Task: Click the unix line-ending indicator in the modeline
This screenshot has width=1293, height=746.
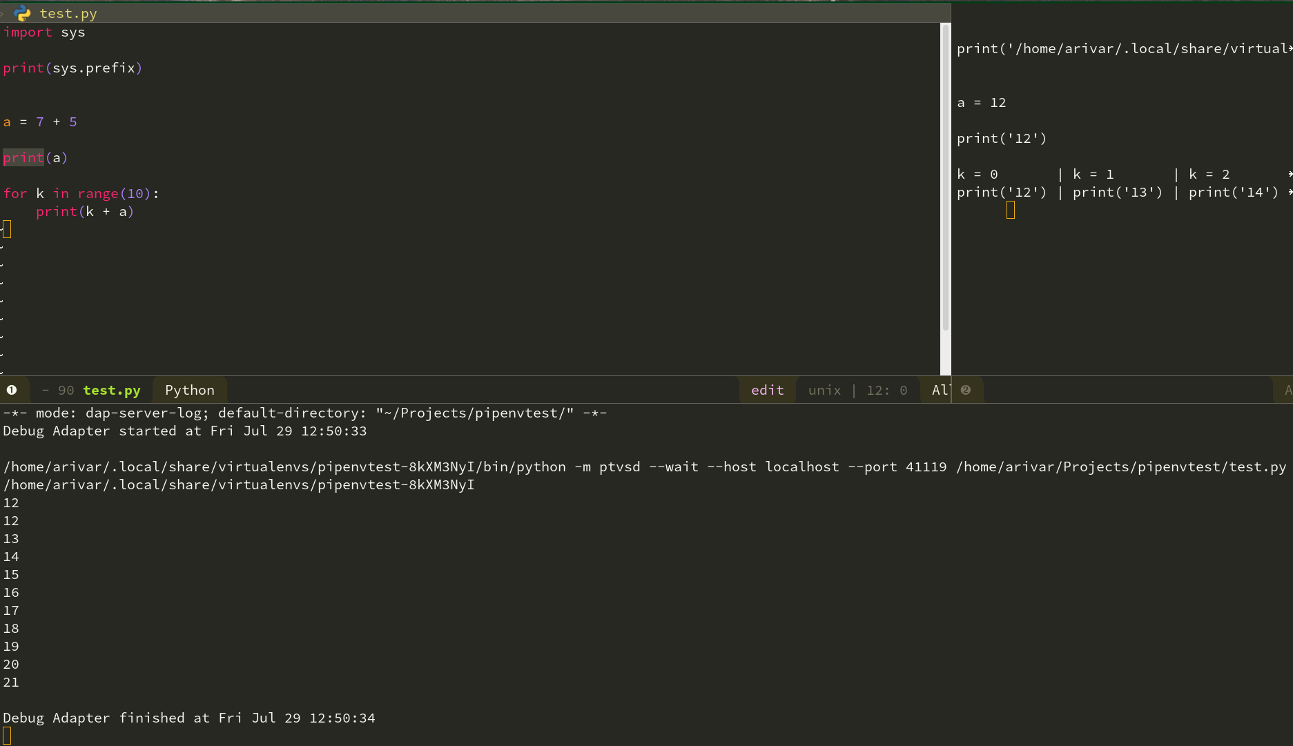Action: [x=824, y=390]
